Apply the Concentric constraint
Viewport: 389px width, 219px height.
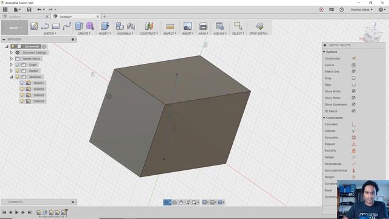coord(354,137)
